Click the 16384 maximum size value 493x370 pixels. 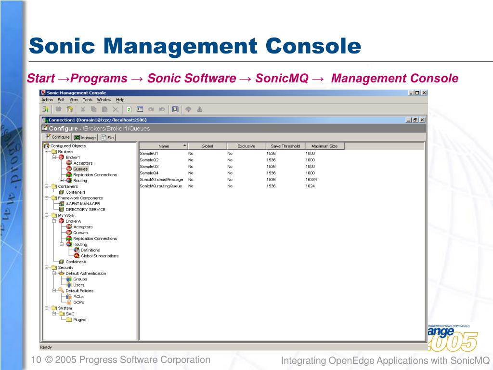click(x=311, y=179)
